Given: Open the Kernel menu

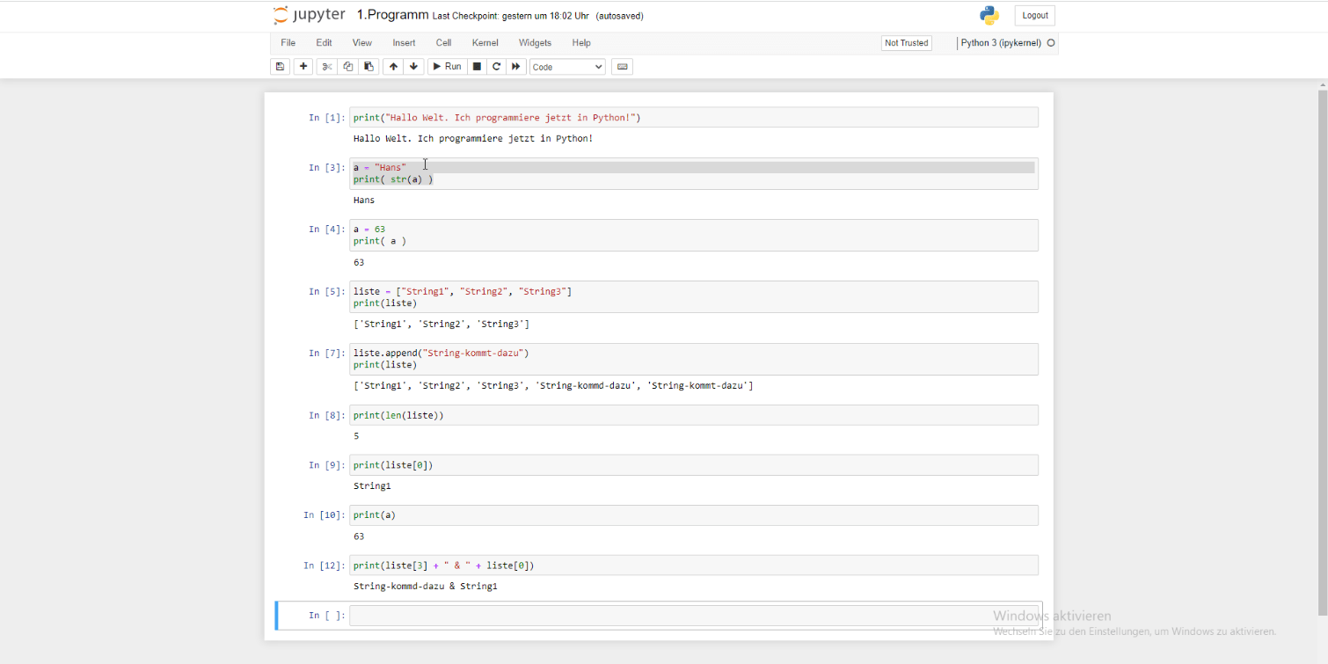Looking at the screenshot, I should [485, 43].
